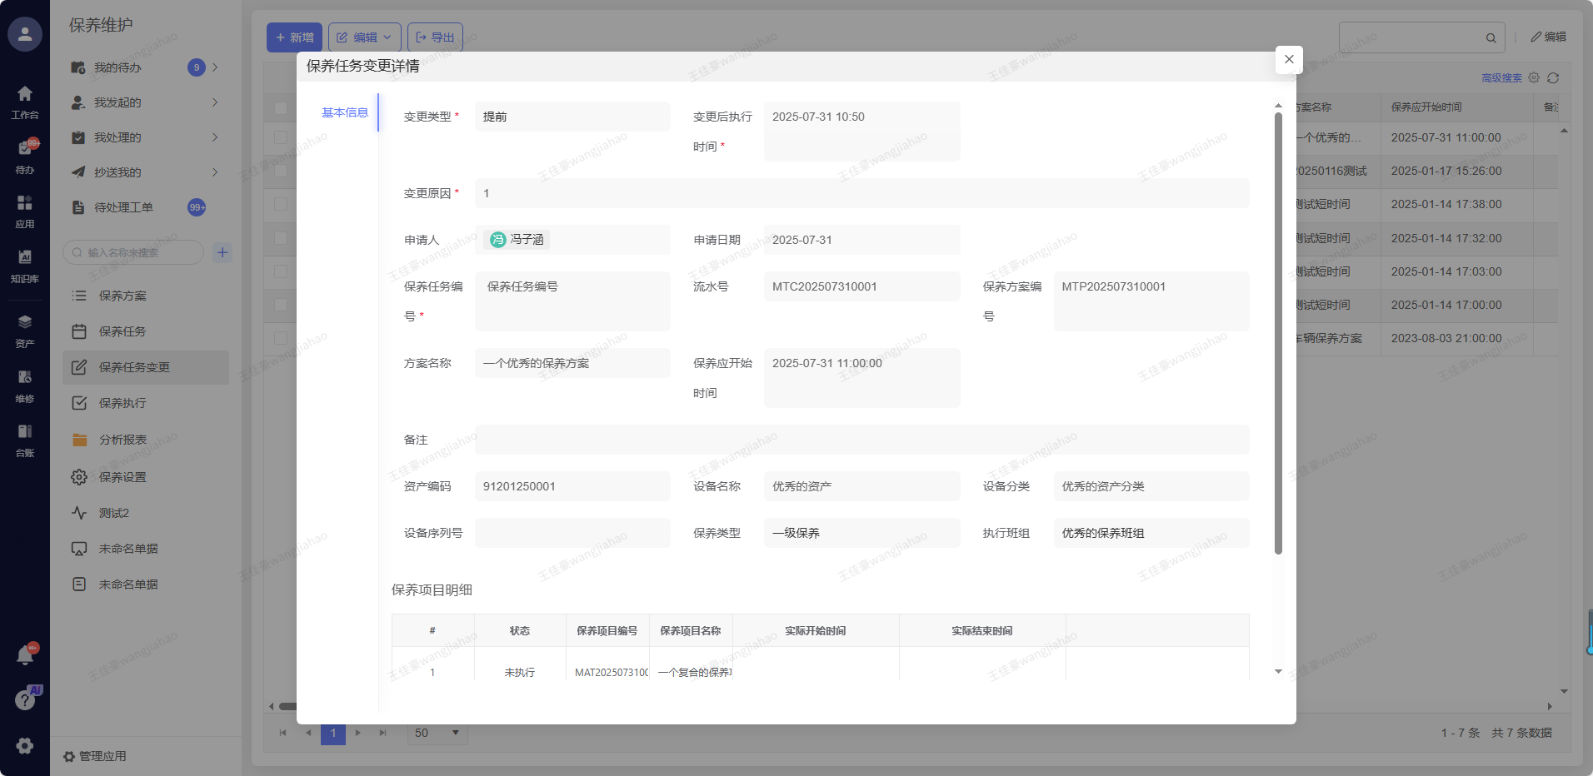Click the plus icon beside name search
The width and height of the screenshot is (1593, 776).
pos(222,252)
